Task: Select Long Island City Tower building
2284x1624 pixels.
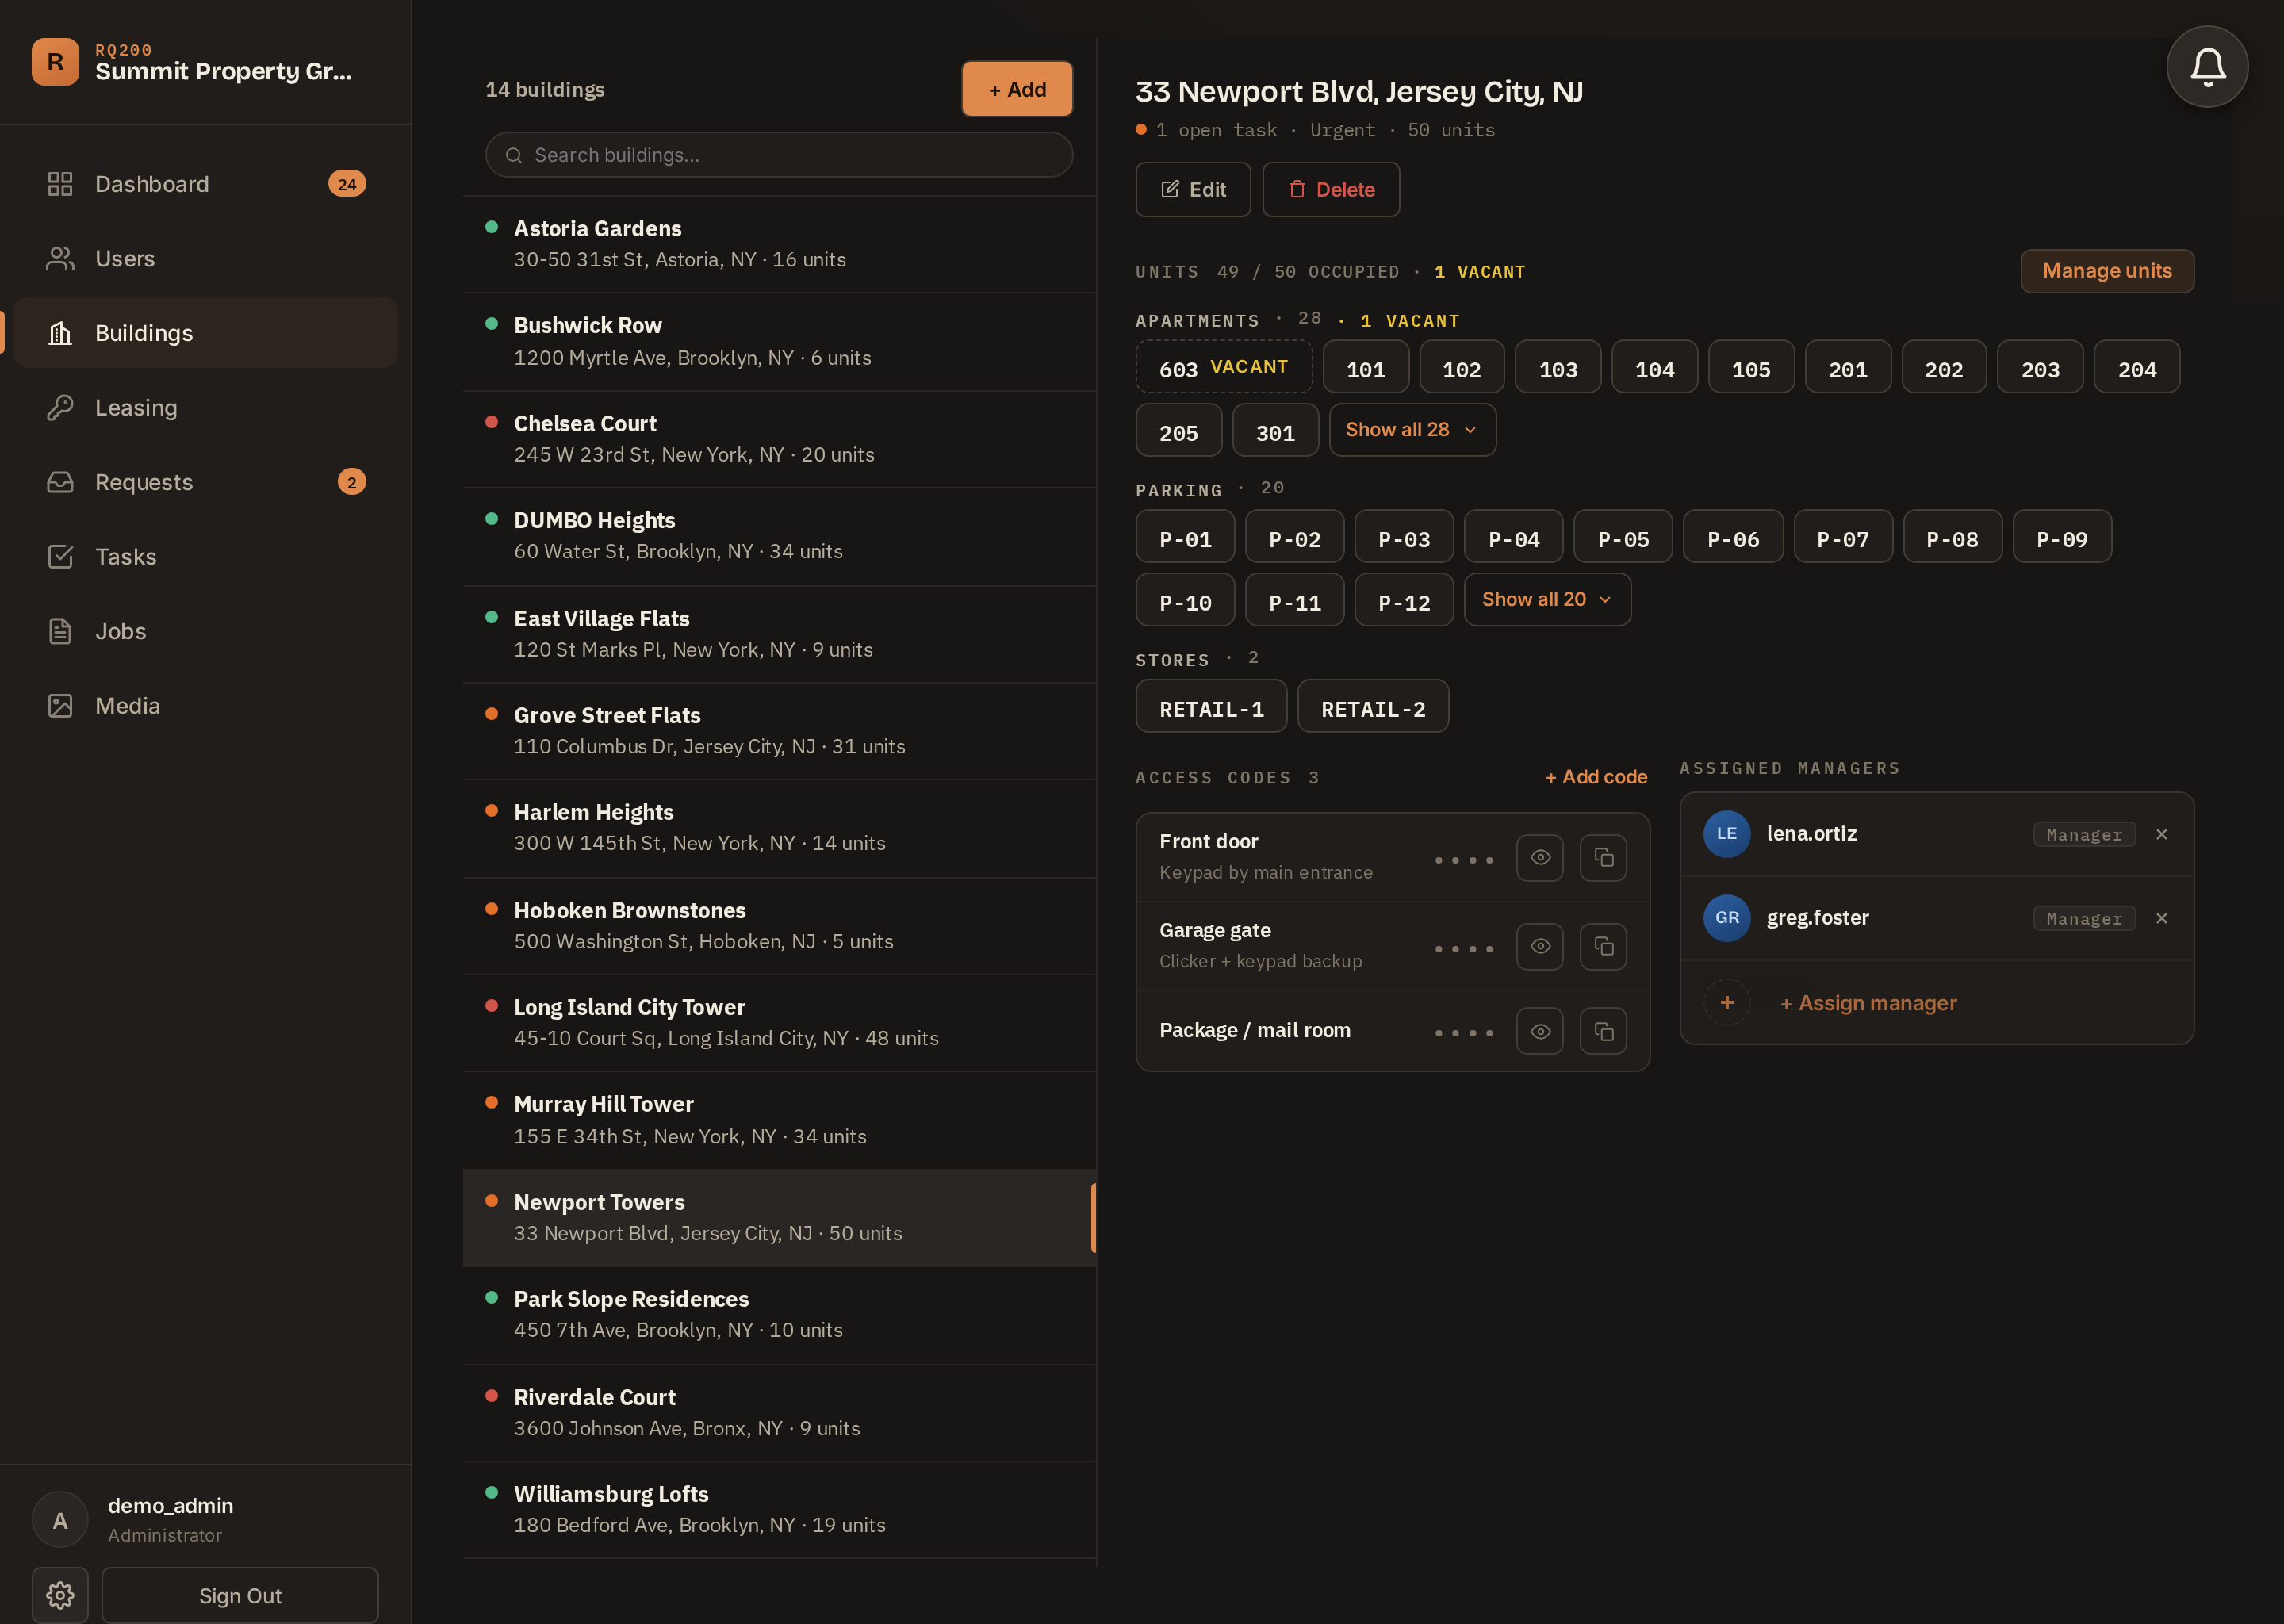Action: 780,1023
